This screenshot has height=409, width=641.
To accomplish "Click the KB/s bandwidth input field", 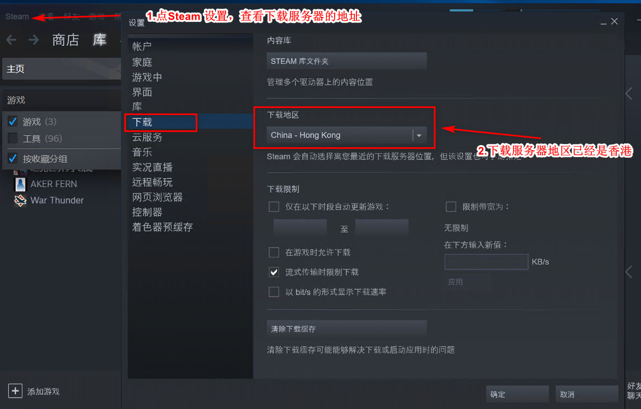I will (x=486, y=262).
